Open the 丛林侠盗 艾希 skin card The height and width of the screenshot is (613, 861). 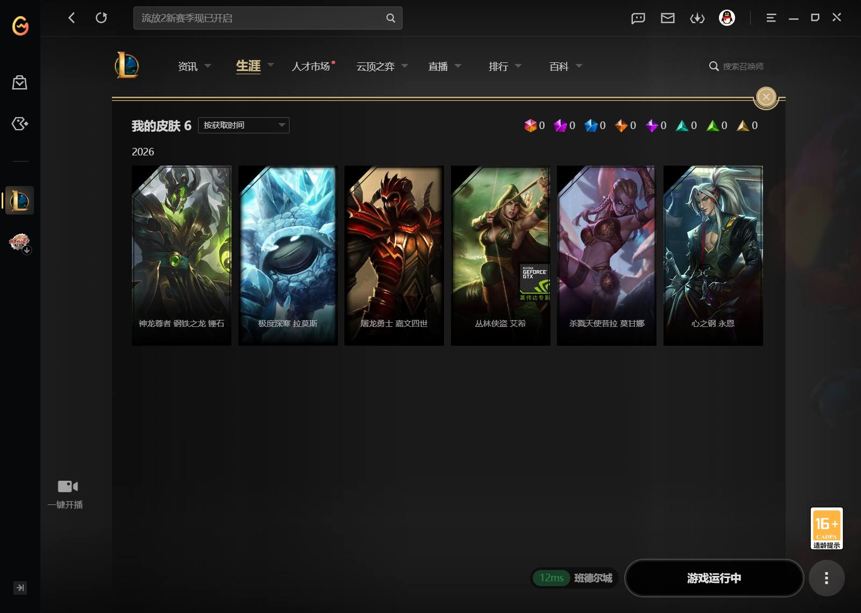(x=500, y=255)
